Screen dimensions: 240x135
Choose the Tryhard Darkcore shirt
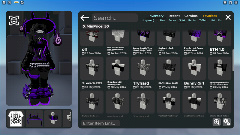point(92,102)
